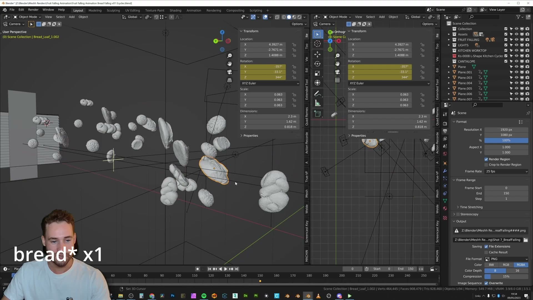Open the Render menu
This screenshot has width=533, height=300.
click(33, 10)
